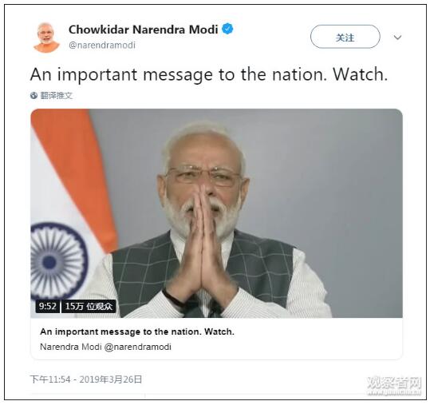Click the @narendramodi handle under the name
The image size is (430, 405).
click(102, 45)
